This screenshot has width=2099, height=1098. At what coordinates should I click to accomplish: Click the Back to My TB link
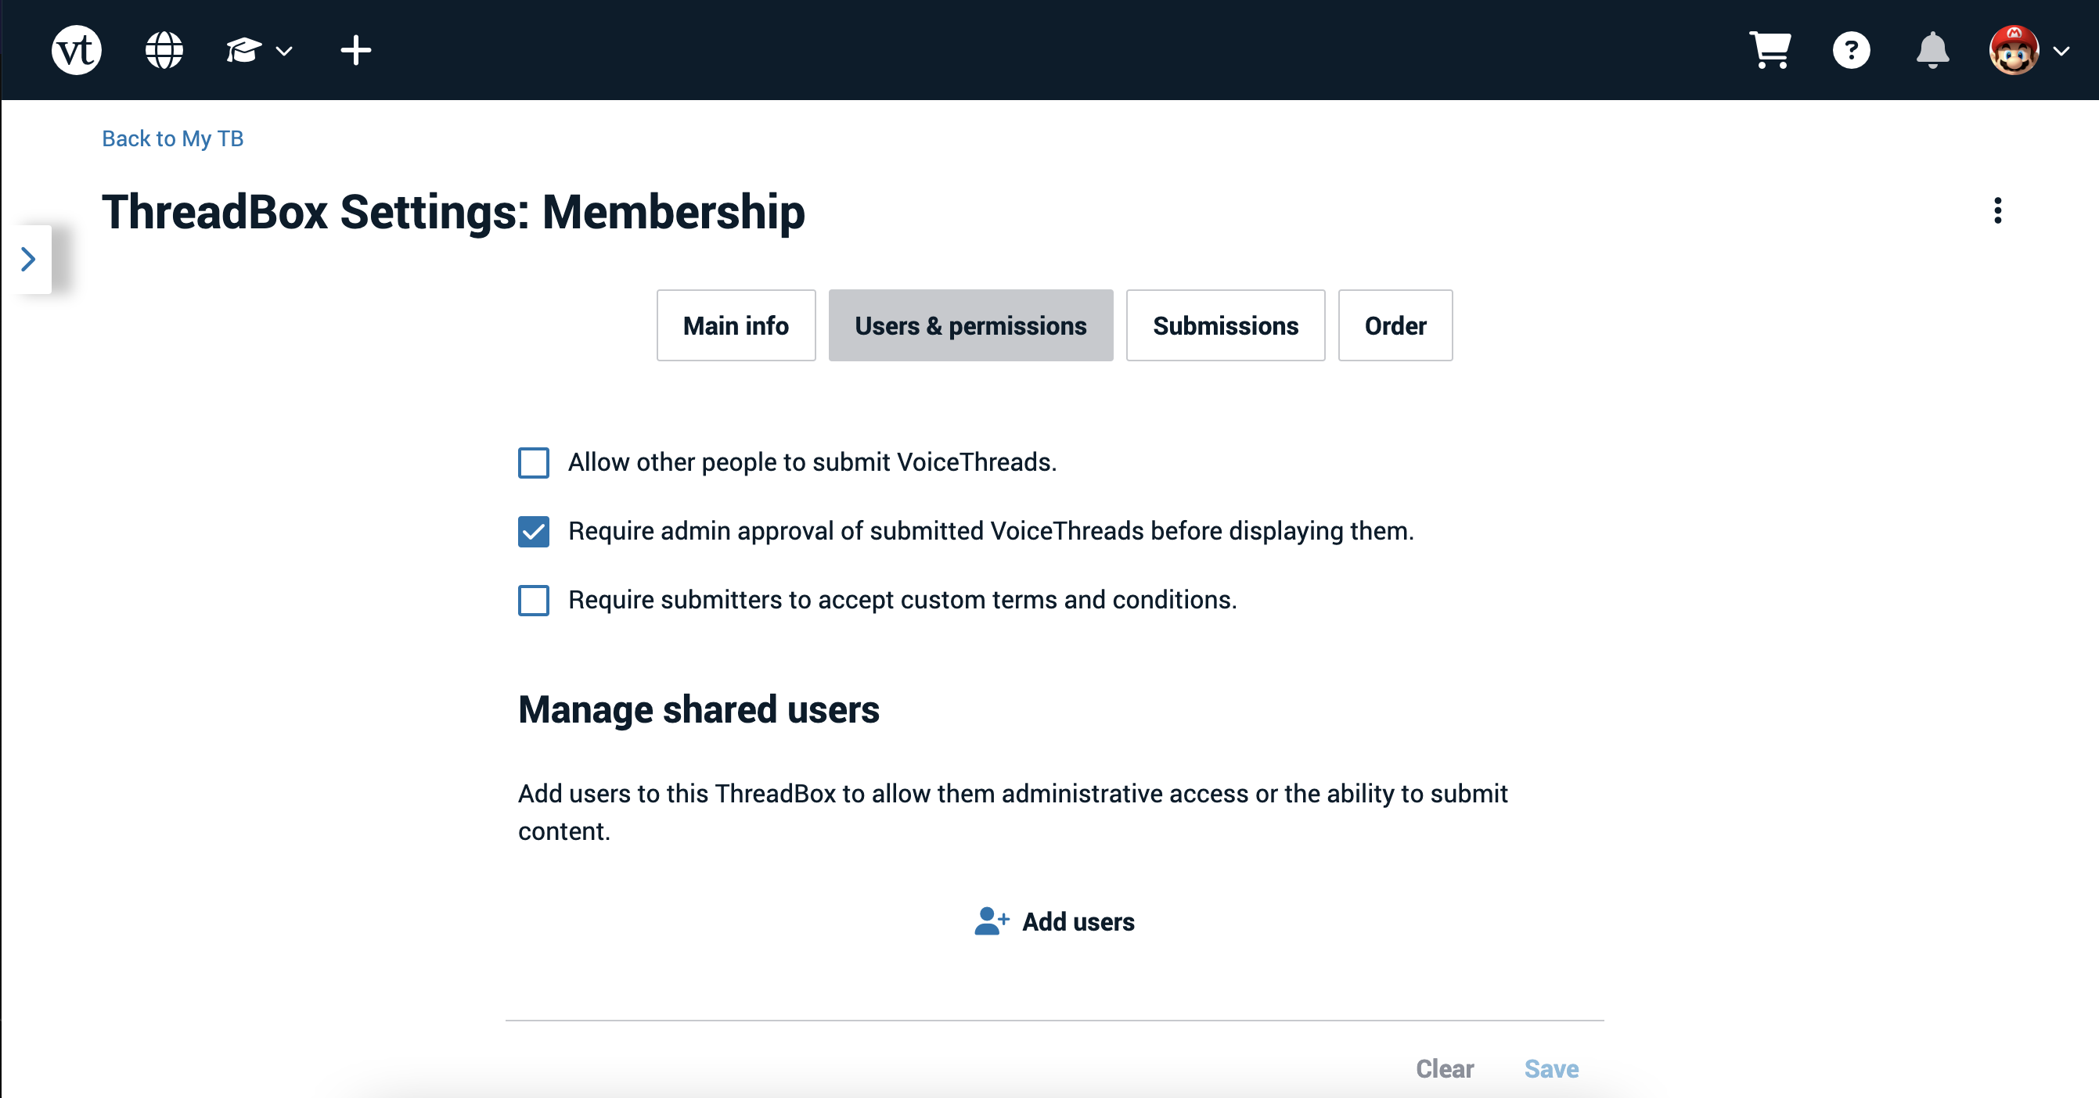175,138
